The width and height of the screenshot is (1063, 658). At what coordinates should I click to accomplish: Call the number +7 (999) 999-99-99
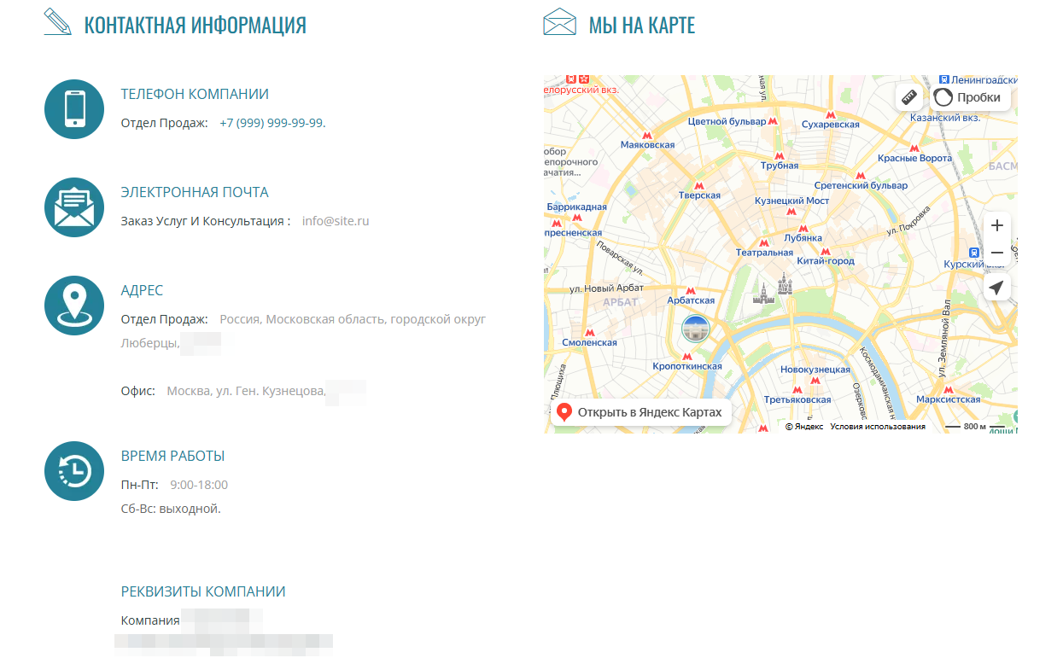(x=272, y=122)
